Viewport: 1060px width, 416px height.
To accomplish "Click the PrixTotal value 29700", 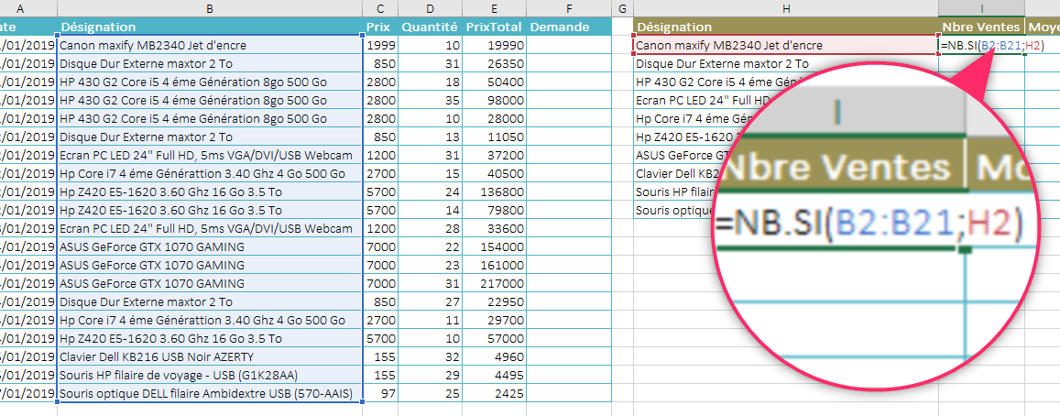I will pos(494,320).
